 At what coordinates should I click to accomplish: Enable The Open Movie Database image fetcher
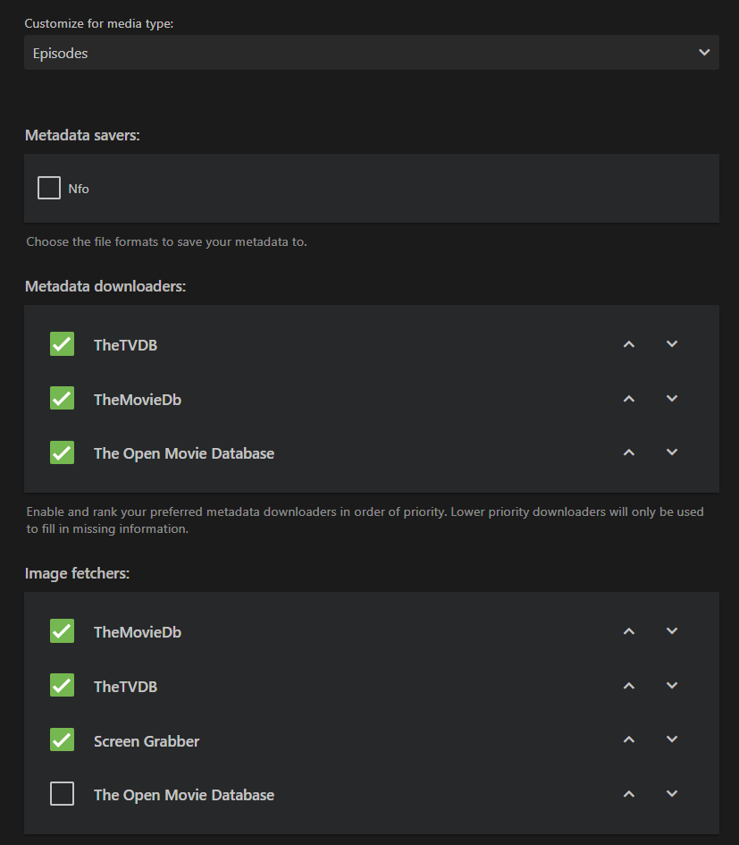coord(62,794)
